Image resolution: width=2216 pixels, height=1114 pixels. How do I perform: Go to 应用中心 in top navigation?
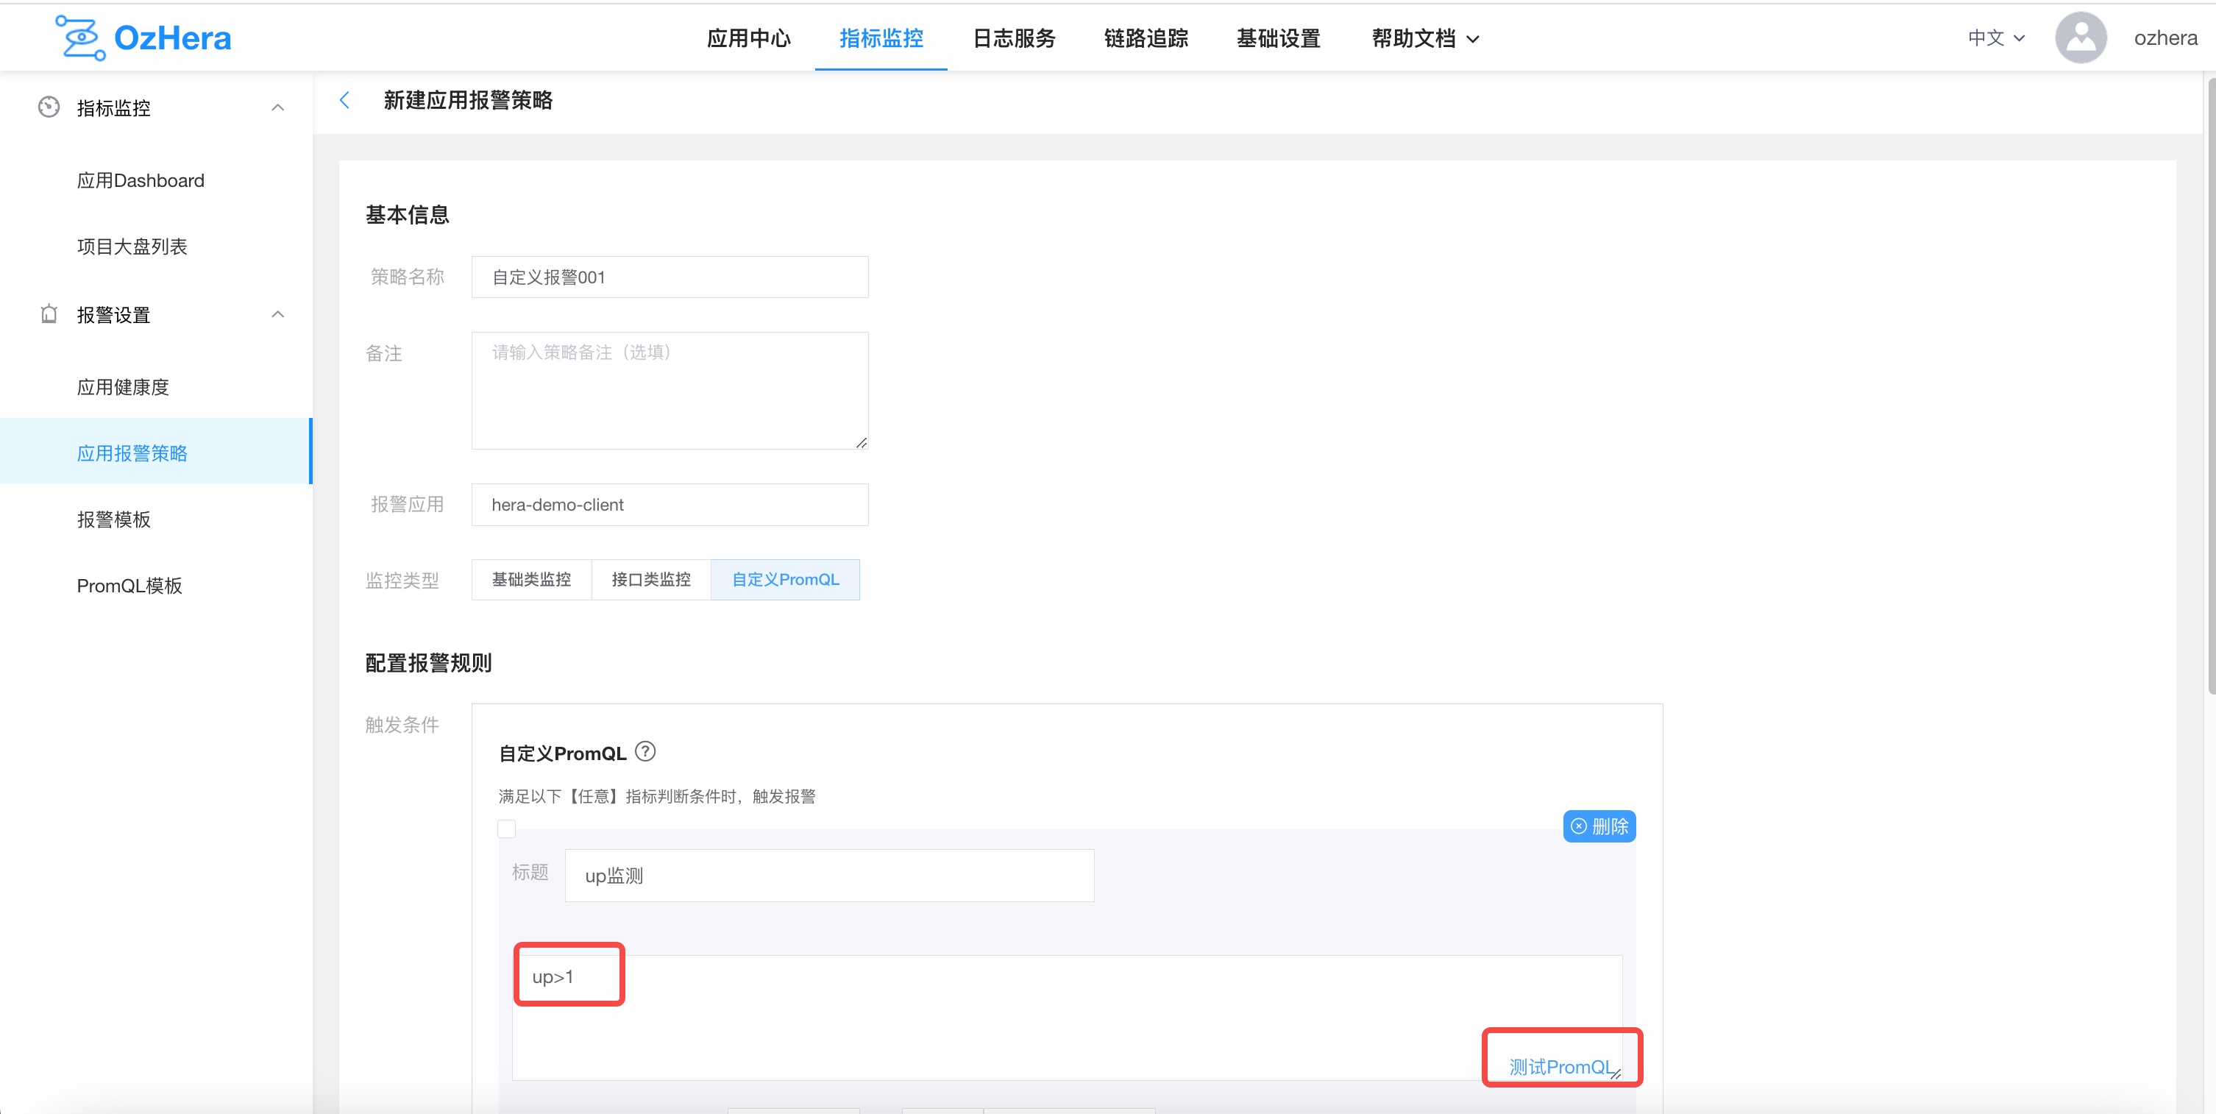coord(748,39)
